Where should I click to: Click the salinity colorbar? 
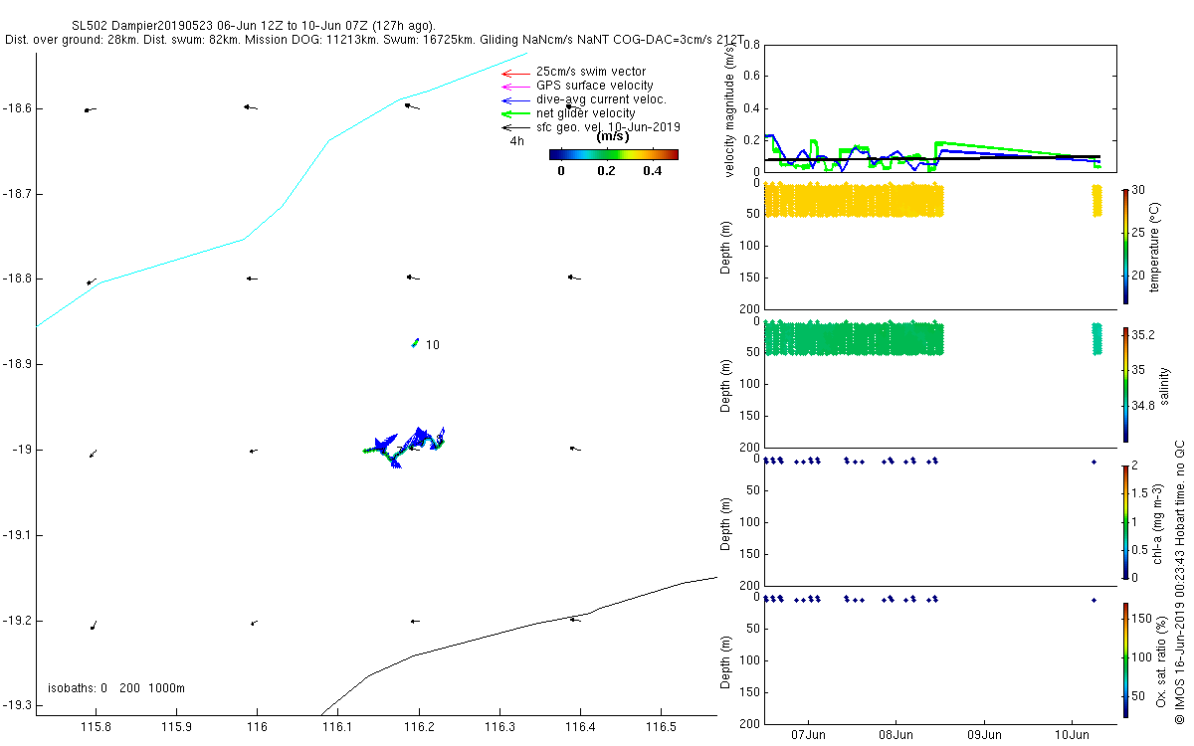point(1125,384)
